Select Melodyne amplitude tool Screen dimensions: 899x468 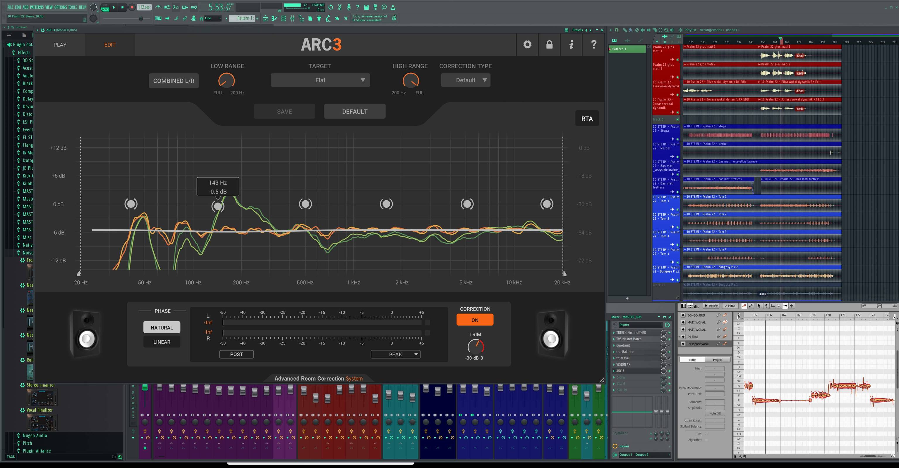pyautogui.click(x=779, y=306)
